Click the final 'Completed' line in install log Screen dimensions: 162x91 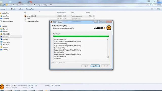click(57, 58)
